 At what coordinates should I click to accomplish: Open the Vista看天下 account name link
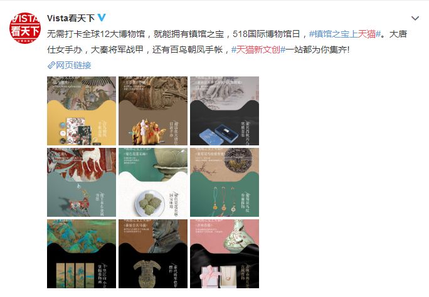71,18
